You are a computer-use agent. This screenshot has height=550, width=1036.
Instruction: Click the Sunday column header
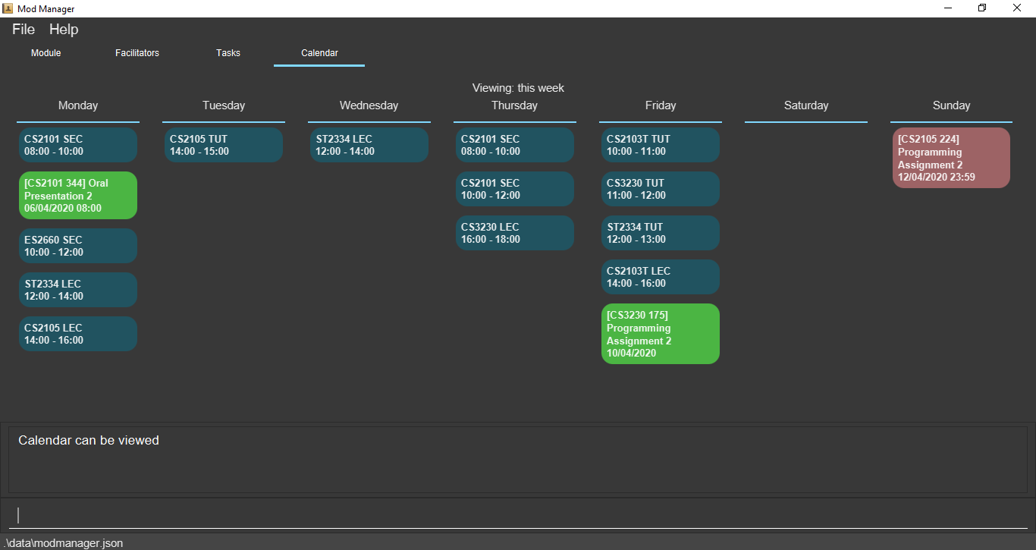coord(952,105)
